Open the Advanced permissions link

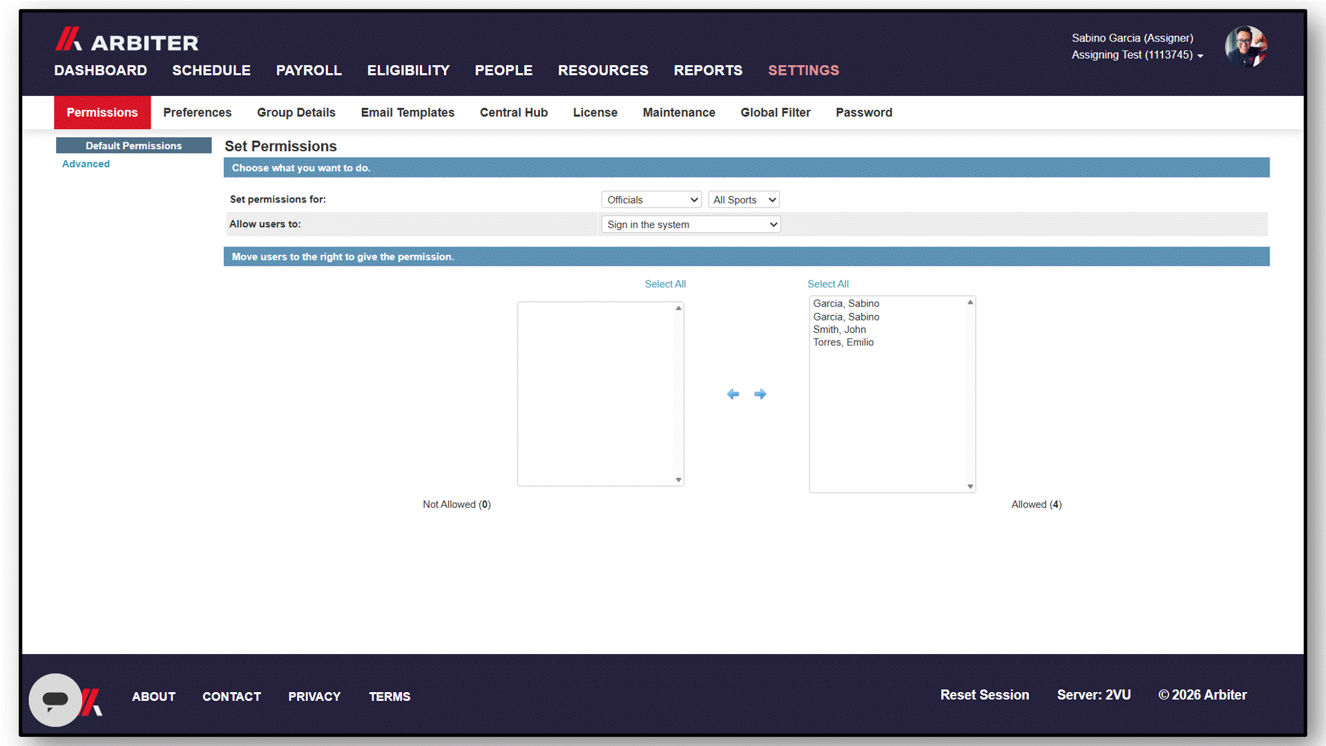[86, 164]
